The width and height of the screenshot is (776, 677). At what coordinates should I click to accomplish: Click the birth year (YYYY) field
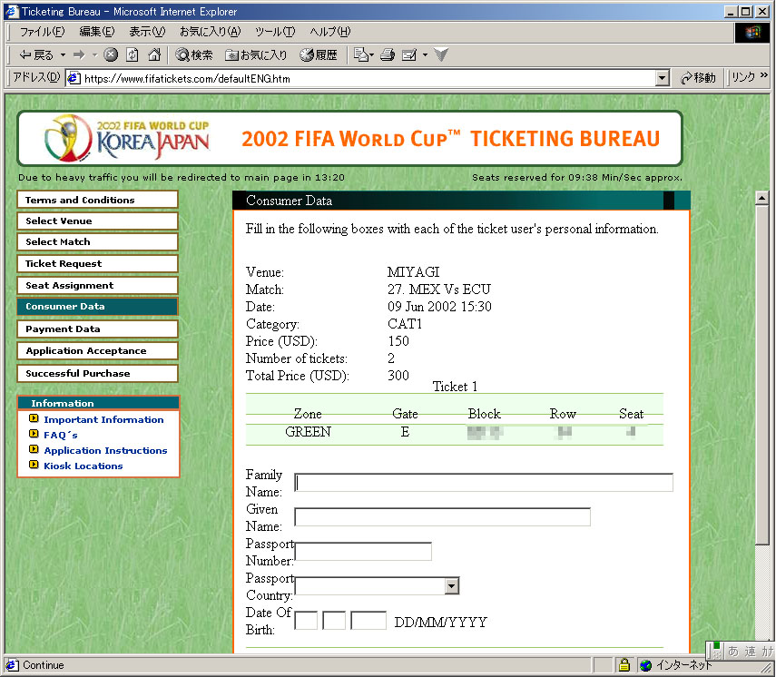(368, 621)
